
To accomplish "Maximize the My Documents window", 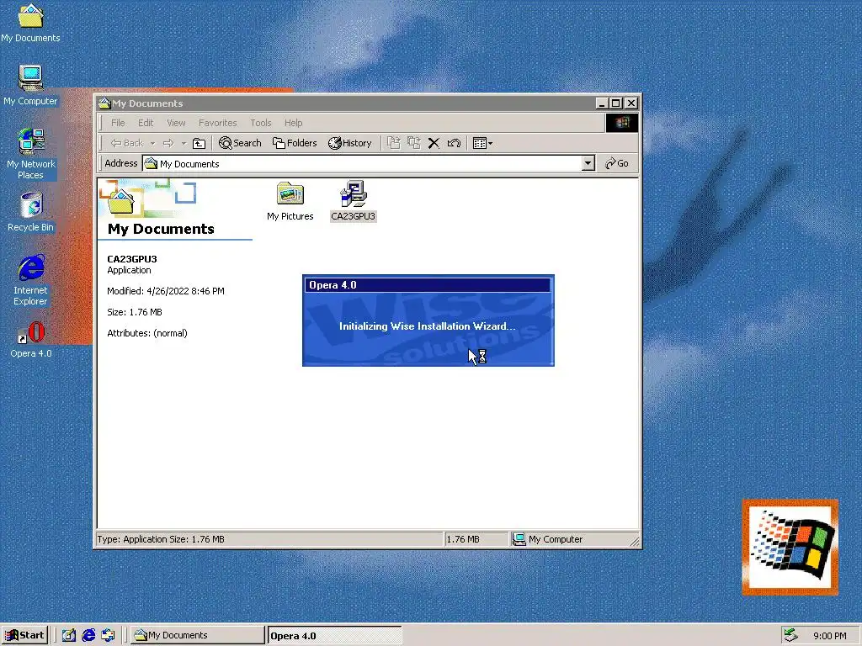I will click(616, 103).
